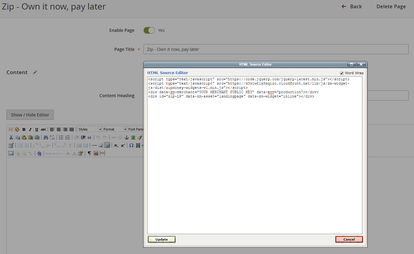Show visual control characters pilcrow icon
Viewport: 414px width, 254px height.
point(89,153)
